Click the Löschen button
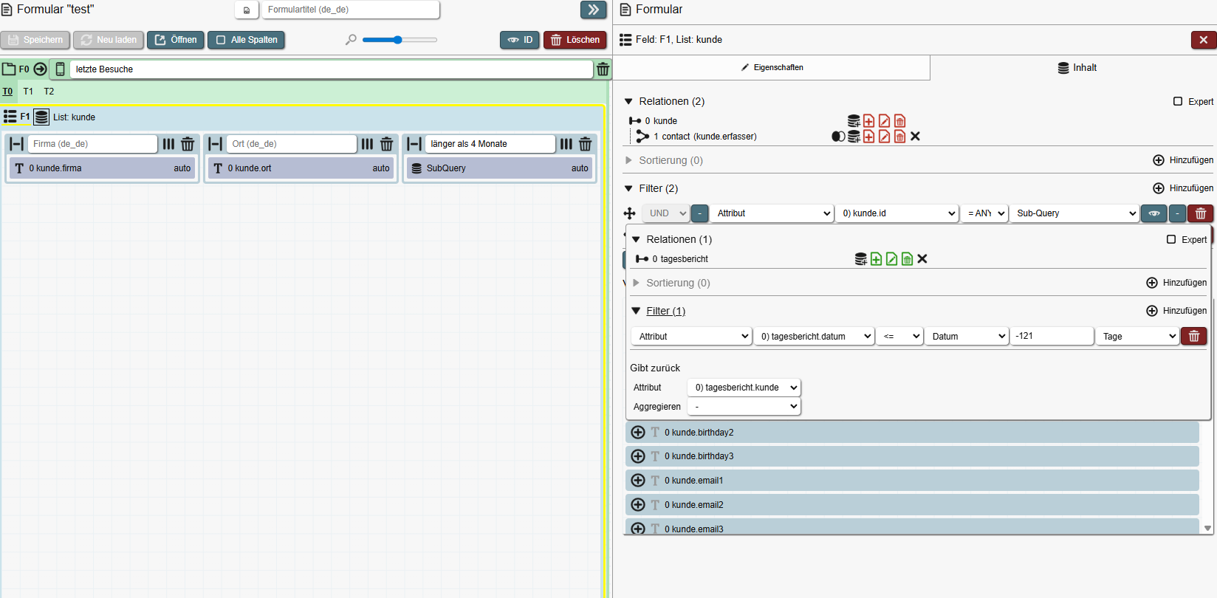1217x598 pixels. coord(575,40)
